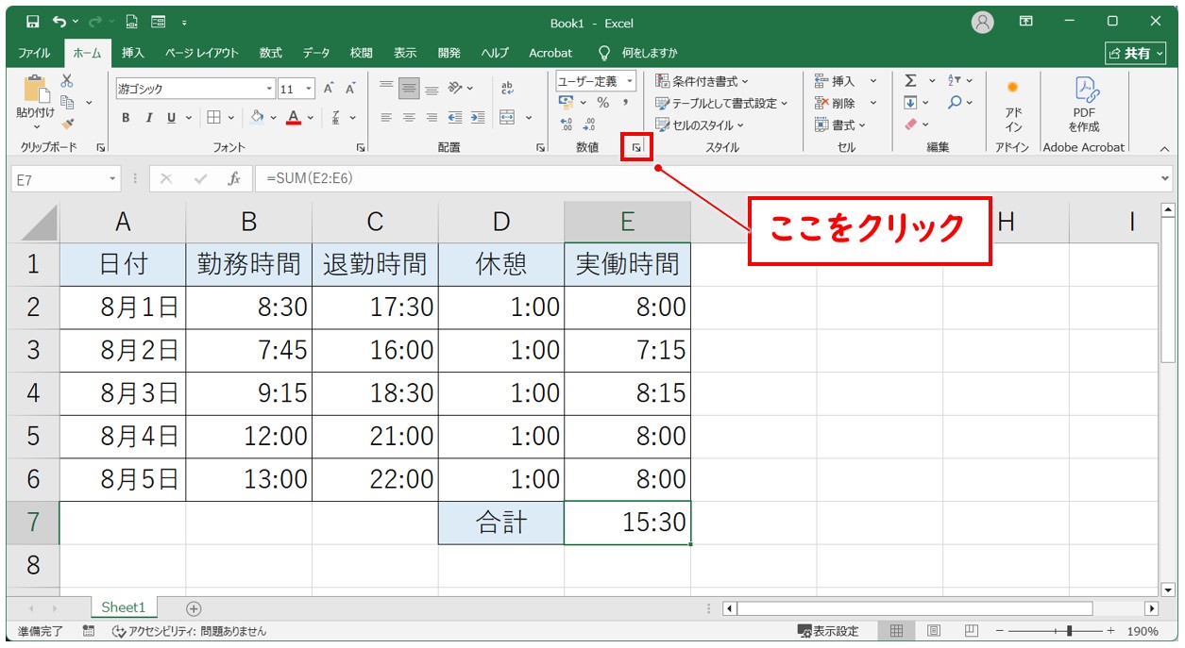Open the ファイル tab

[35, 53]
